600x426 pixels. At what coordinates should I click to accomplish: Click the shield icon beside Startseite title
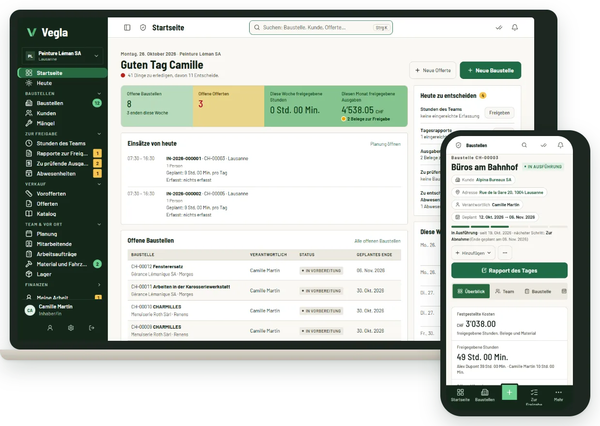pos(143,28)
